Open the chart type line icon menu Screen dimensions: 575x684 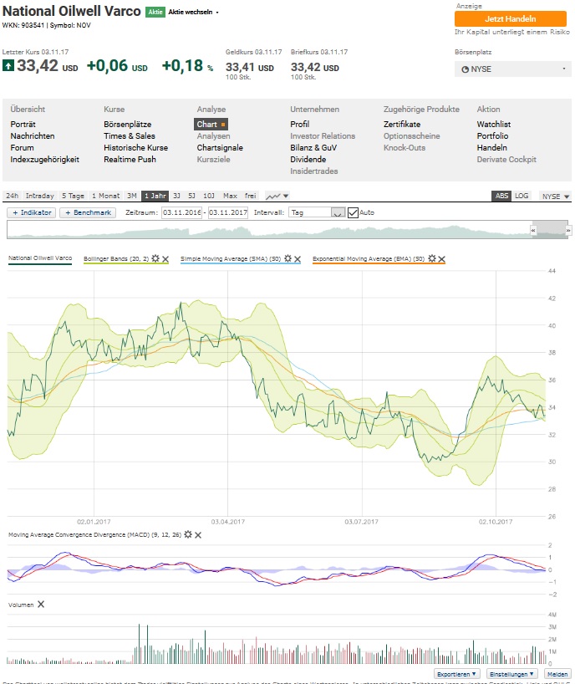pos(277,196)
